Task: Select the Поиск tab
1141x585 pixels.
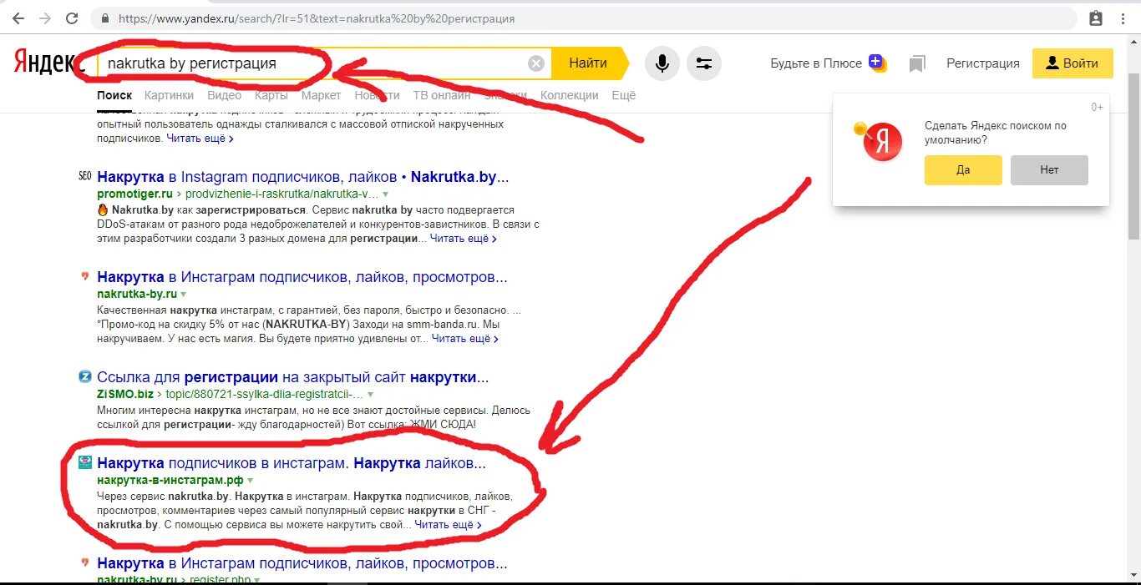Action: point(114,95)
